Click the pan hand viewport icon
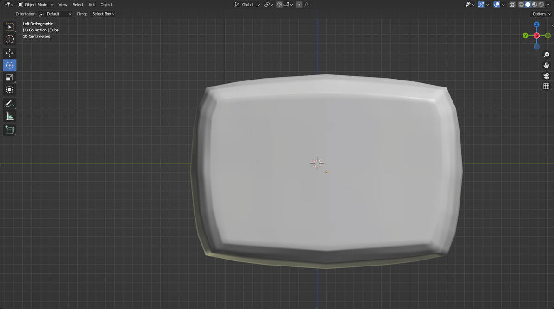Viewport: 554px width, 309px height. click(546, 65)
